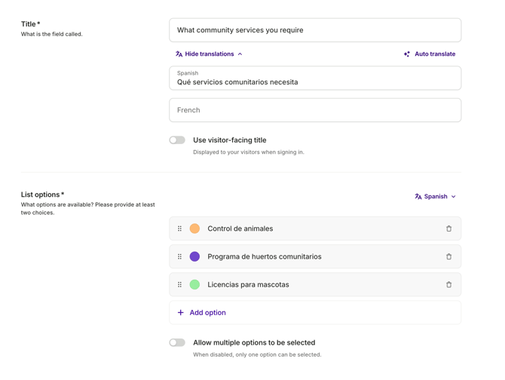Open the orange color swatch for Control de animales
The image size is (505, 380).
[194, 228]
